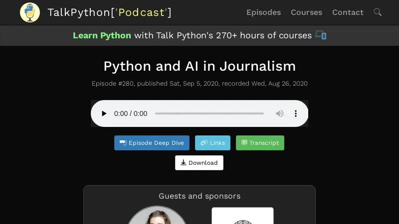
Task: Select Contact in the top navigation
Action: [x=348, y=12]
